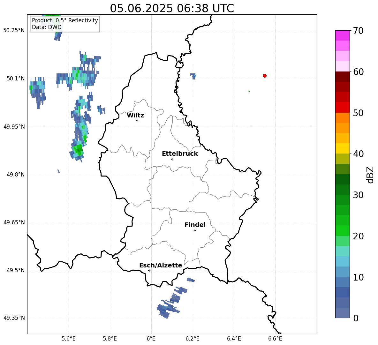Click the Findel city label
378x345 pixels.
pyautogui.click(x=195, y=225)
